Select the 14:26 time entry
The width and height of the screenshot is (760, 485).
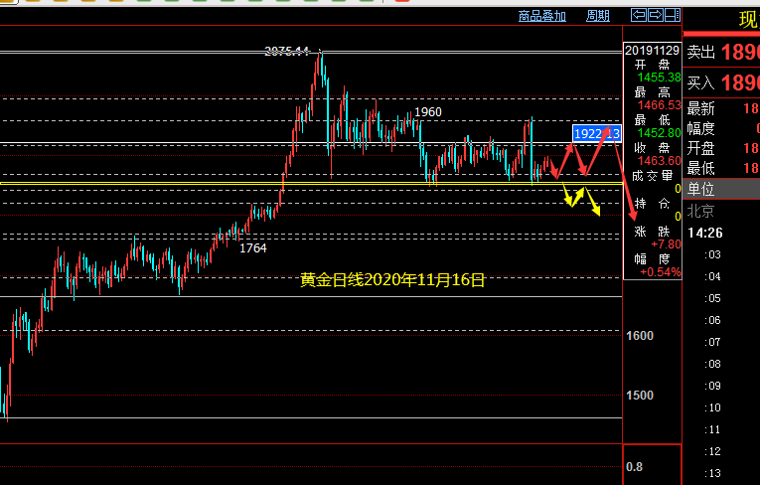[x=704, y=234]
